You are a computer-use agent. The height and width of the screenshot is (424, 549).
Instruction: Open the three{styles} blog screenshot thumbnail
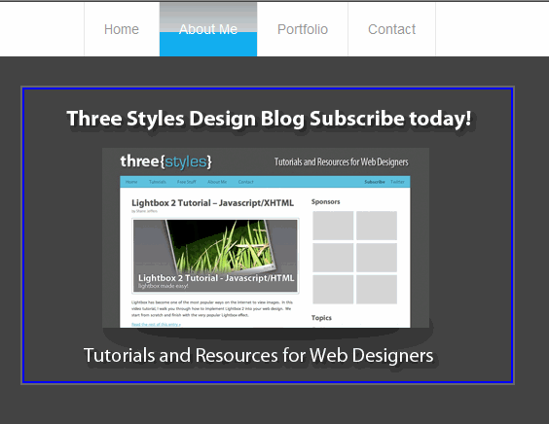tap(266, 238)
